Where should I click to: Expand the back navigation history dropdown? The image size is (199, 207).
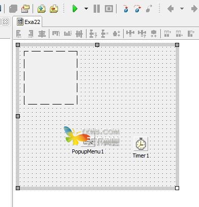click(x=182, y=9)
